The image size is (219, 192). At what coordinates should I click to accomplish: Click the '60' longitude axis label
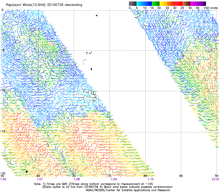(x=2, y=176)
